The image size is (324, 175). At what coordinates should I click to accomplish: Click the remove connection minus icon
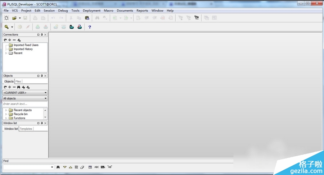pos(14,40)
